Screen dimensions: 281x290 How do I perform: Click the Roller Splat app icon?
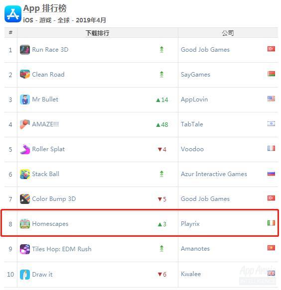[25, 149]
